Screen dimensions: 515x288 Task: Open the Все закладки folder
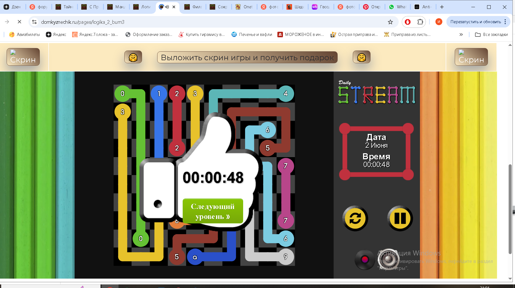click(x=492, y=35)
